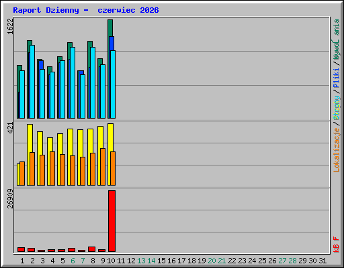Select the weekend day 13 label

pos(141,261)
